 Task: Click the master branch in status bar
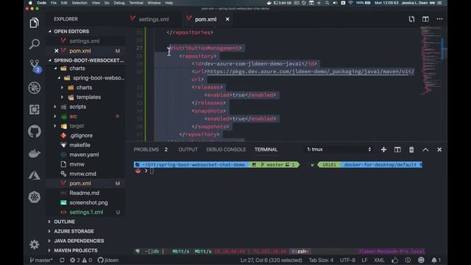[x=41, y=260]
